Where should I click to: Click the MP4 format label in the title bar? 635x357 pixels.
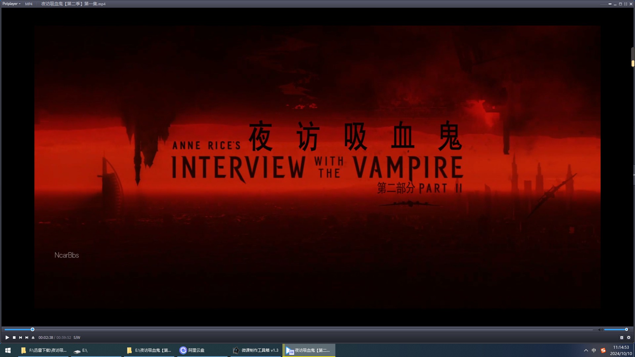pyautogui.click(x=29, y=4)
